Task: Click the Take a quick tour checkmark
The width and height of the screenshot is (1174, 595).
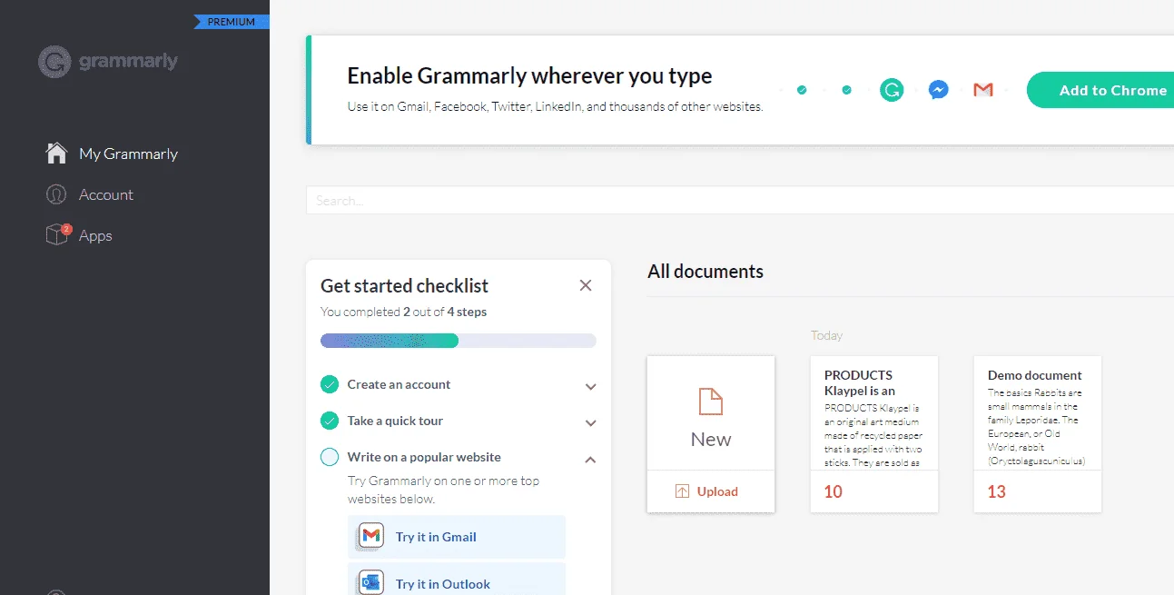Action: tap(330, 421)
